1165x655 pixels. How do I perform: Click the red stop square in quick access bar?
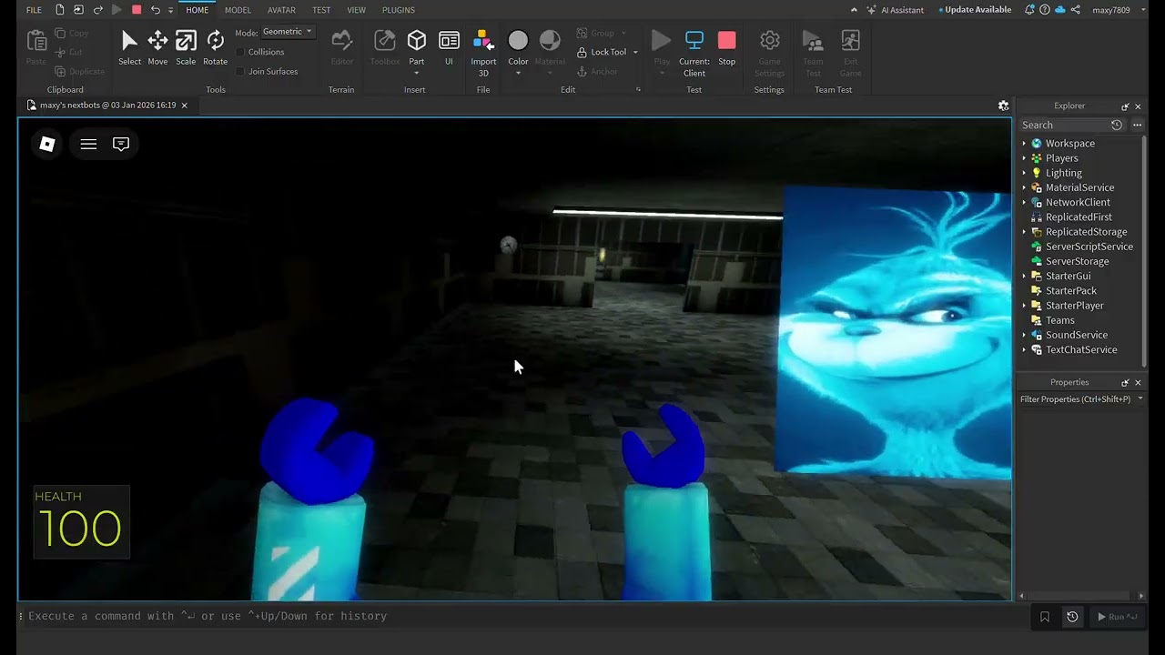(137, 10)
